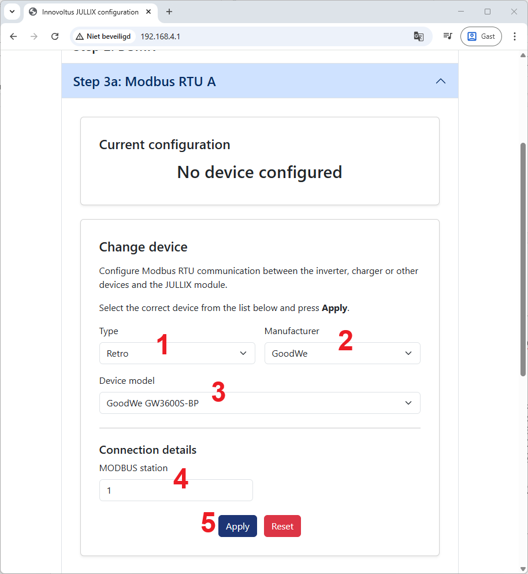This screenshot has height=574, width=528.
Task: Click the page vertical scrollbar
Action: pos(523,260)
